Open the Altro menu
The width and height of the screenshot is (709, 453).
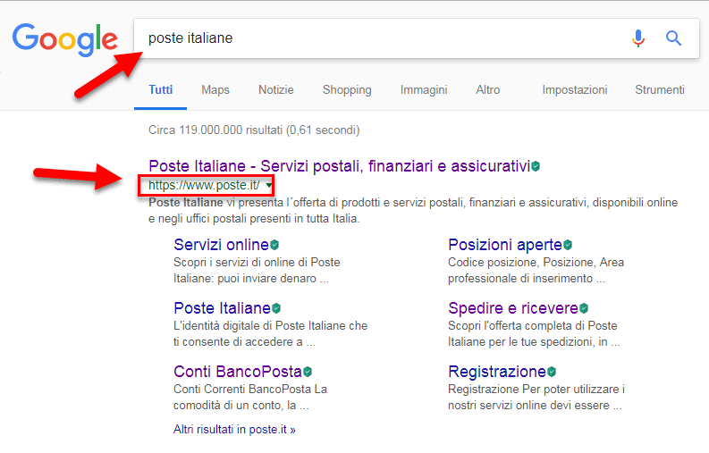click(488, 90)
